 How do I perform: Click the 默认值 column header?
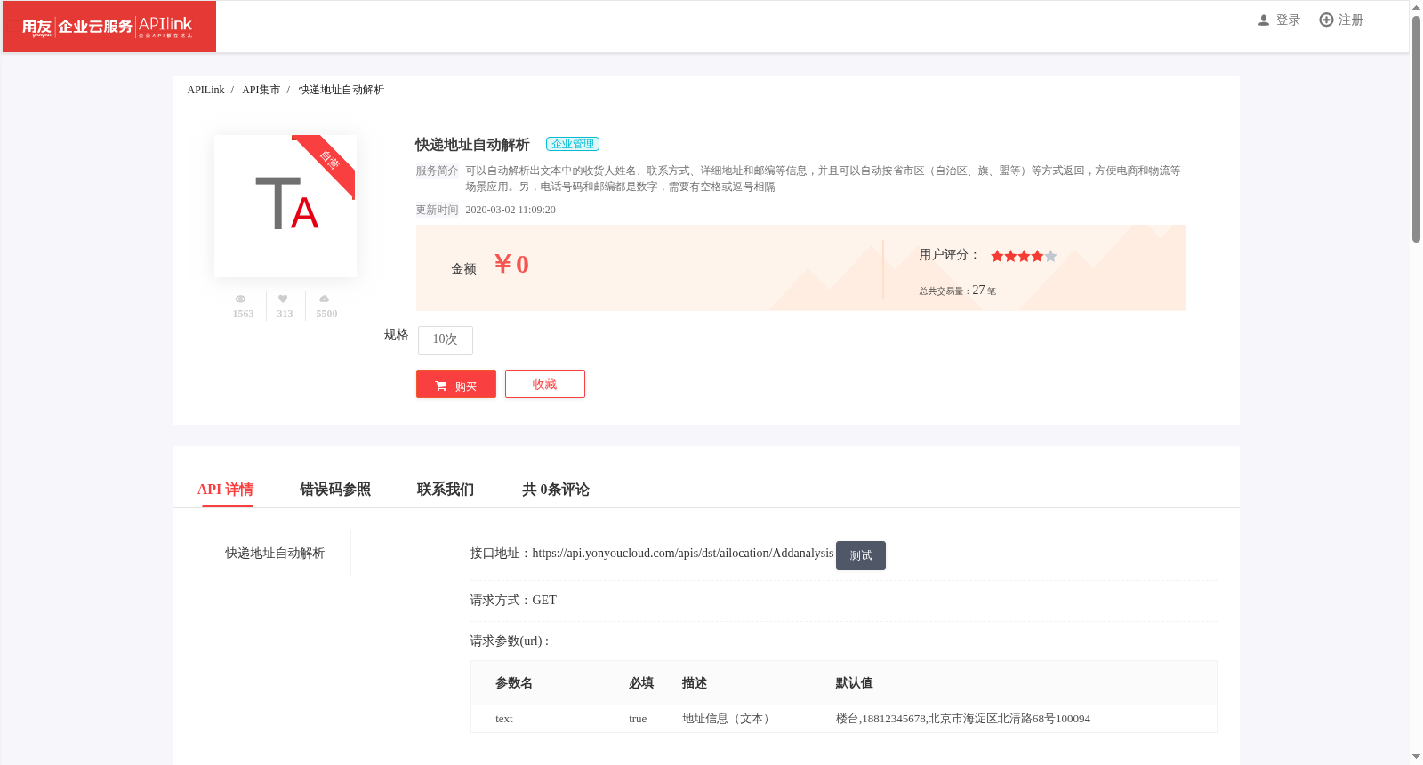point(854,683)
